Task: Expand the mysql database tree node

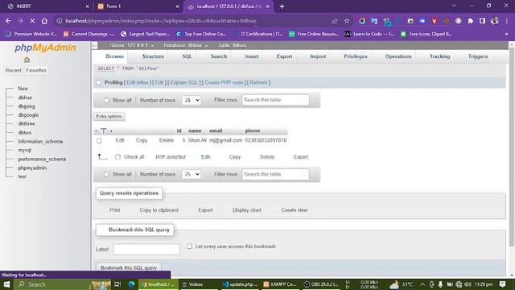Action: tap(10, 151)
